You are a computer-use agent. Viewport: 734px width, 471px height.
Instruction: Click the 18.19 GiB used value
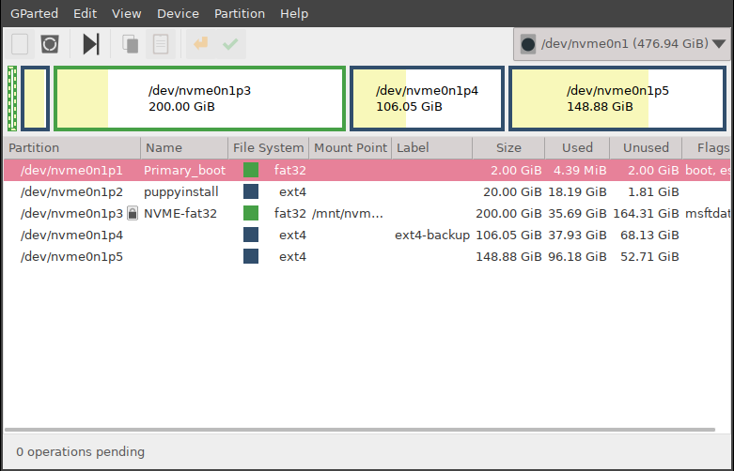click(577, 192)
